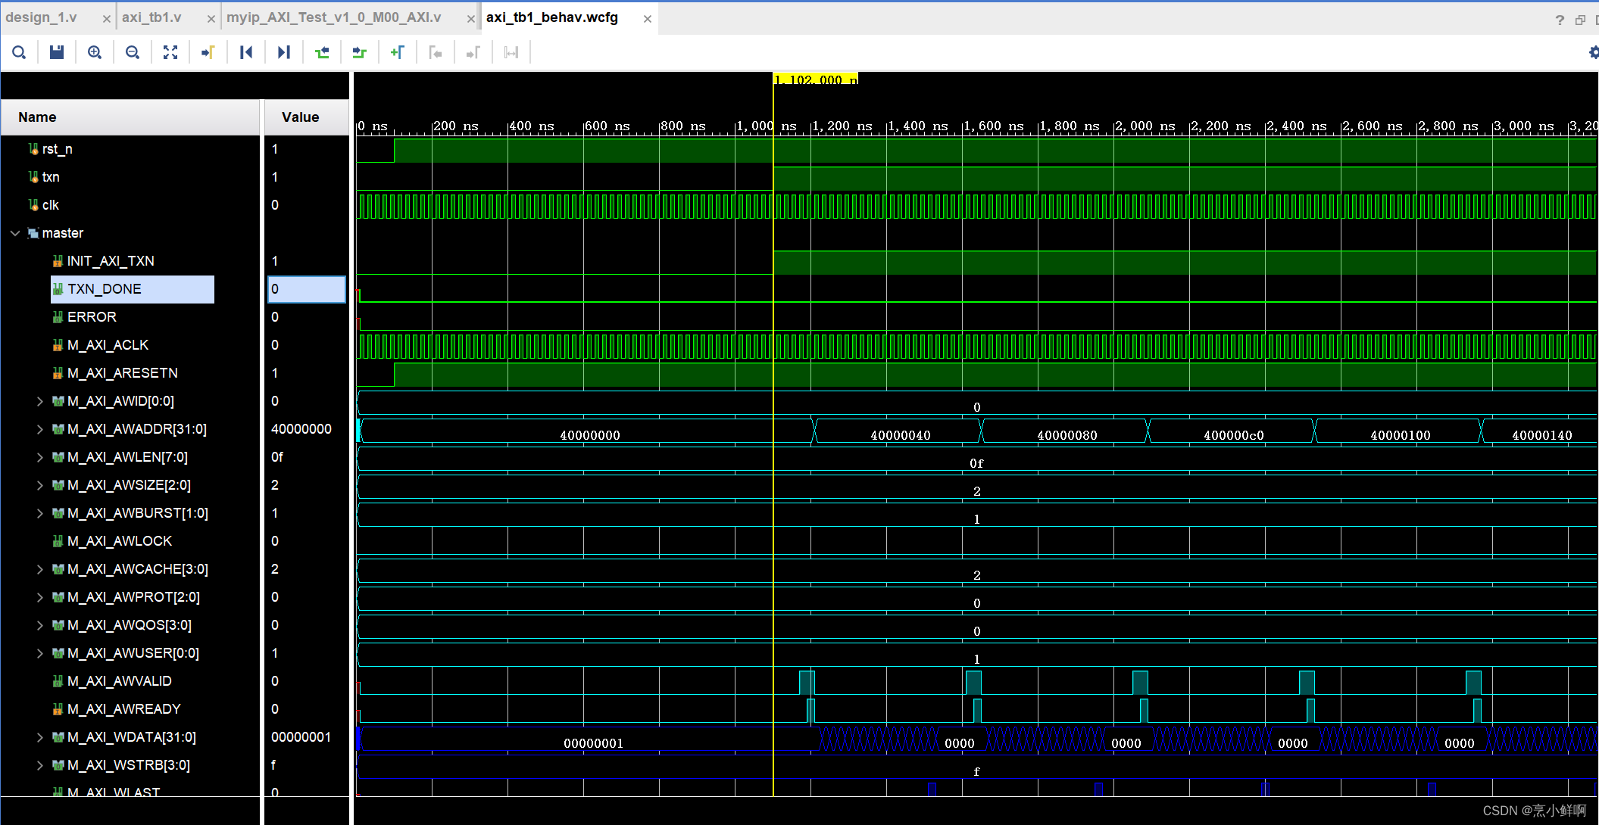Screen dimensions: 1599x825
Task: Expand the M_AXI_AWPROT[2:0] bus
Action: [x=40, y=597]
